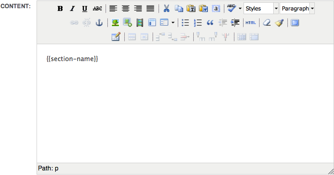Apply strikethrough to text
The height and width of the screenshot is (175, 334).
(97, 9)
